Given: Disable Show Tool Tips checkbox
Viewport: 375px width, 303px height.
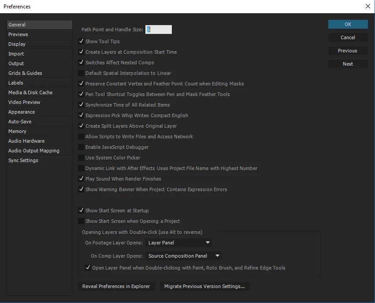Looking at the screenshot, I should pyautogui.click(x=81, y=41).
